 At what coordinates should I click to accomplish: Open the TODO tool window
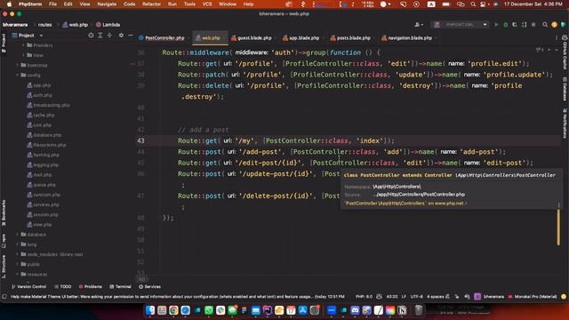(x=62, y=286)
